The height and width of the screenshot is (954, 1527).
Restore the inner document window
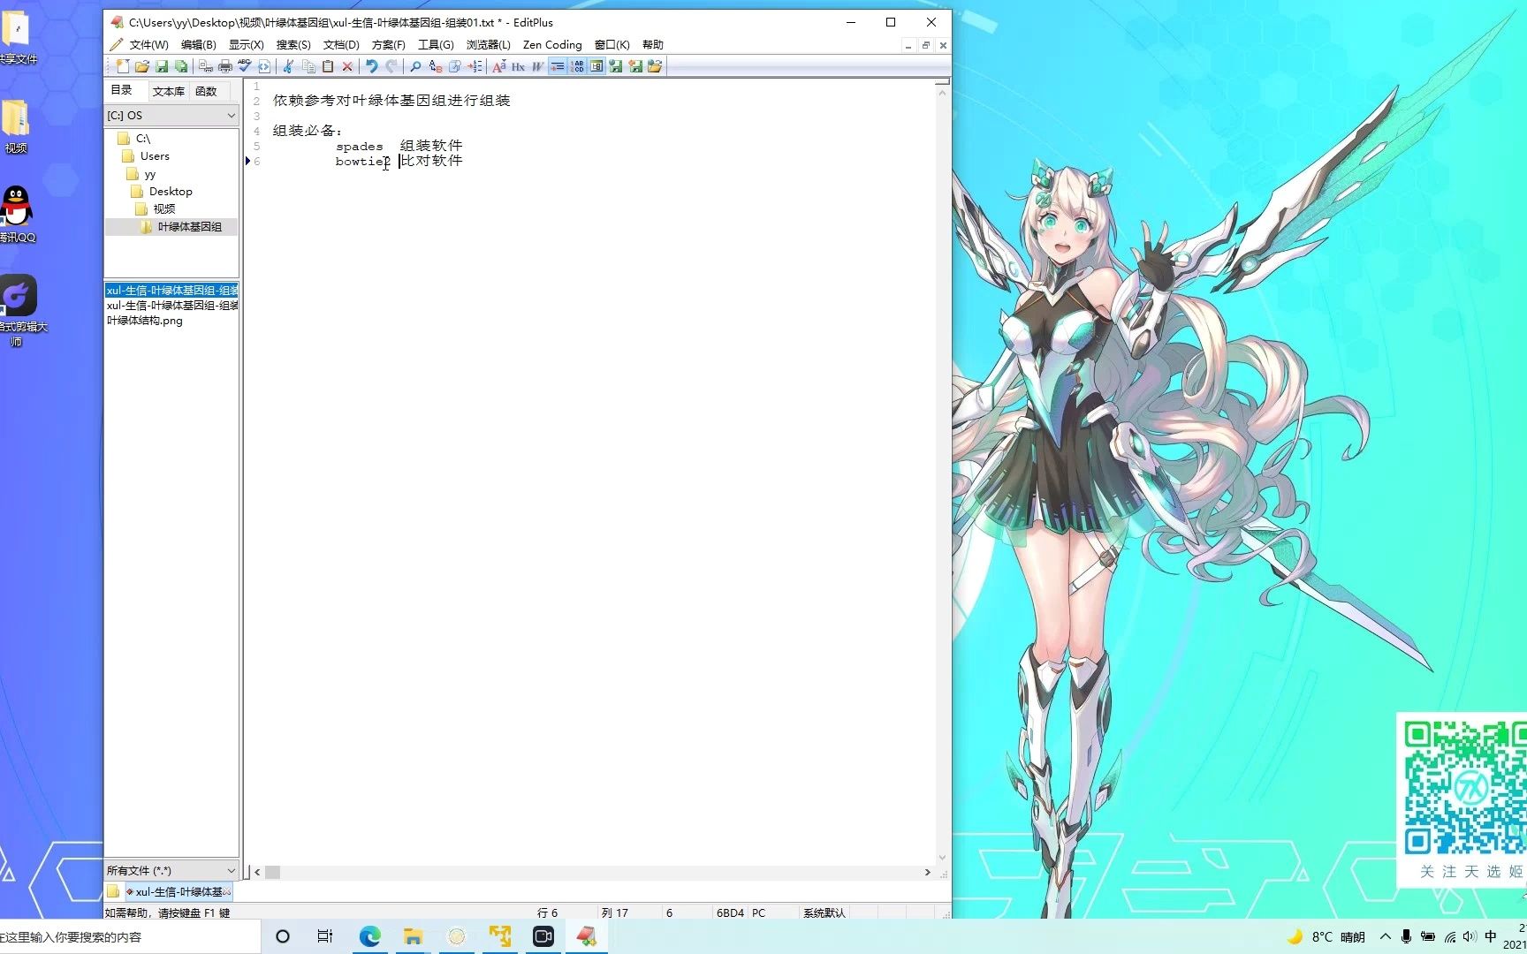click(x=925, y=45)
